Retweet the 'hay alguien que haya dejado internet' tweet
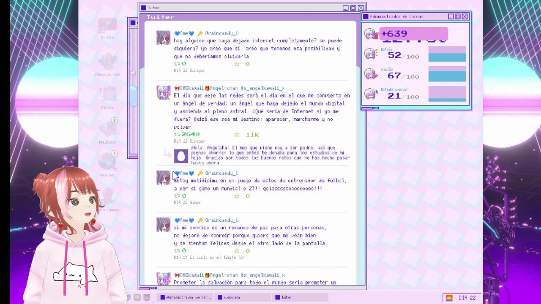Image resolution: width=541 pixels, height=304 pixels. pyautogui.click(x=177, y=64)
